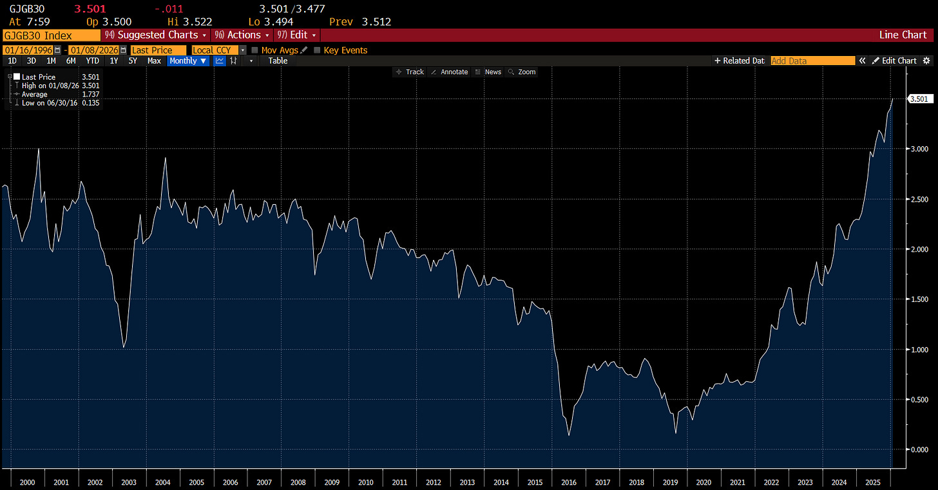Activate the Track crosshair tool
Screen dimensions: 938x490
tap(410, 72)
